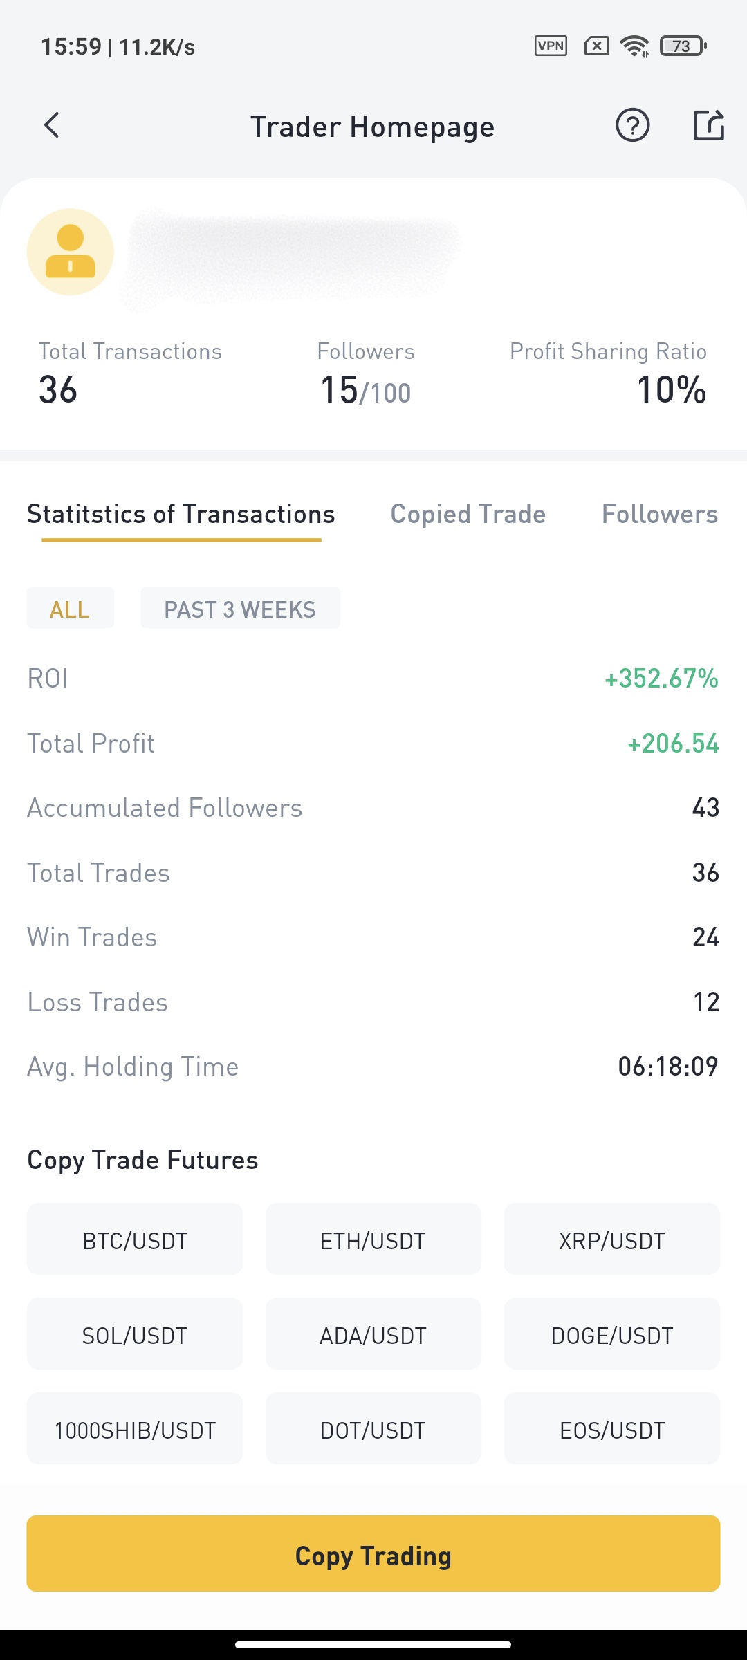747x1660 pixels.
Task: Tap the battery indicator icon
Action: (x=683, y=46)
